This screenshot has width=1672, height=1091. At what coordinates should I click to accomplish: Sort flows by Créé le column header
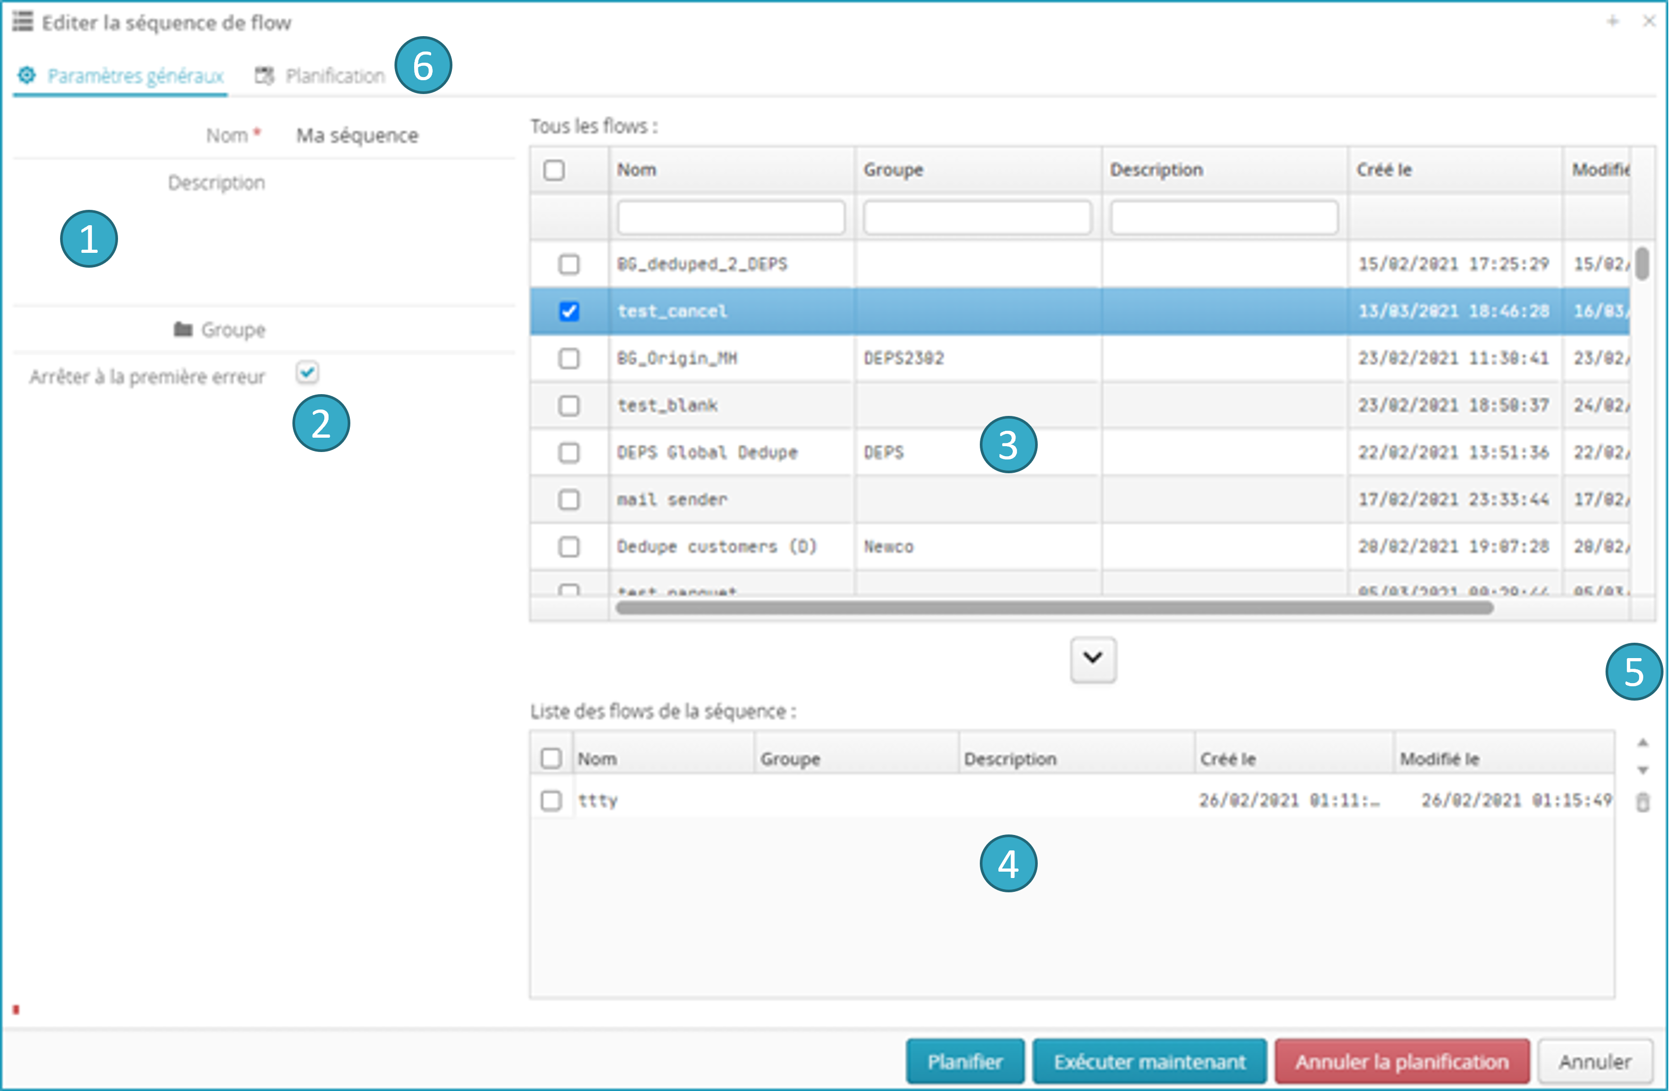point(1455,170)
